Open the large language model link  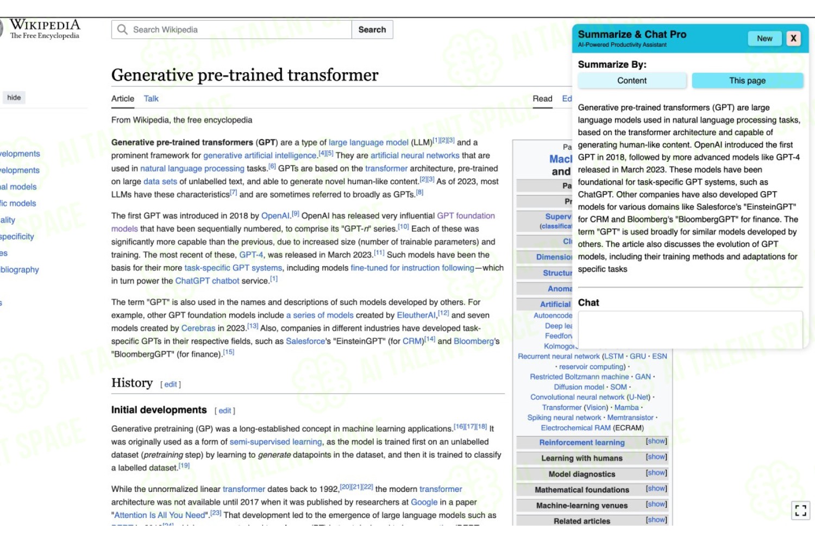click(x=368, y=142)
